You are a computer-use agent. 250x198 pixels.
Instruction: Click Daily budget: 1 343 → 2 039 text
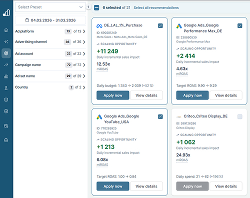(125, 85)
